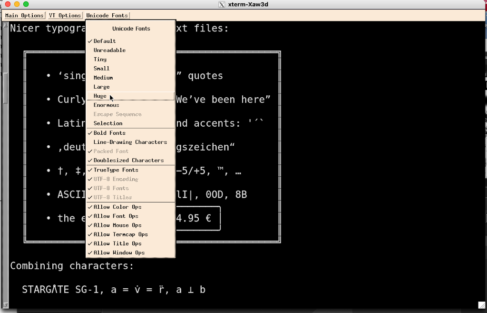
Task: Enable Line-Drawing Characters
Action: click(130, 142)
